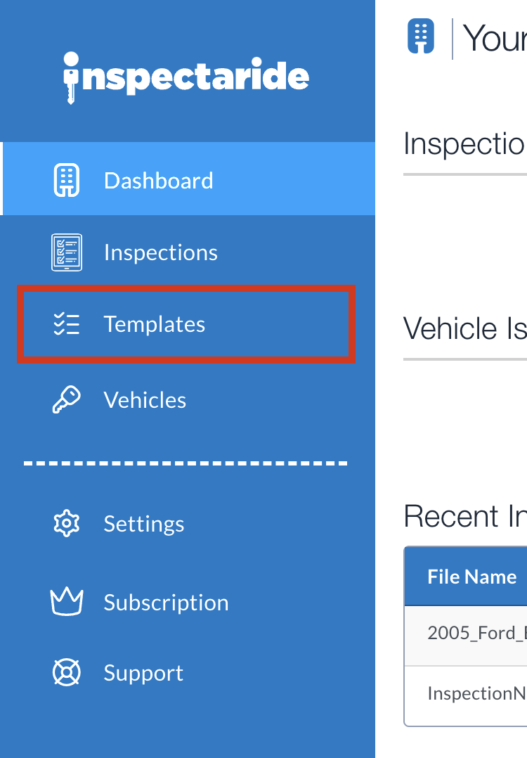The height and width of the screenshot is (758, 527).
Task: Click the Dashboard key-fob icon
Action: [x=67, y=181]
